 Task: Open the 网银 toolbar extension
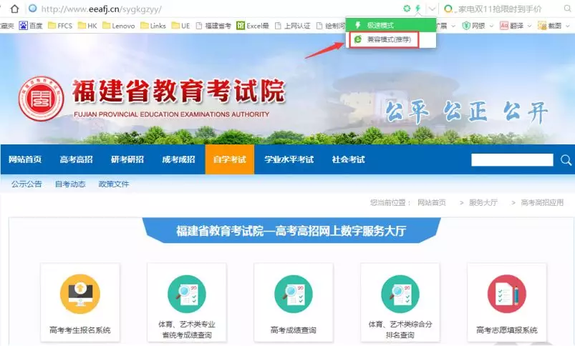coord(474,26)
